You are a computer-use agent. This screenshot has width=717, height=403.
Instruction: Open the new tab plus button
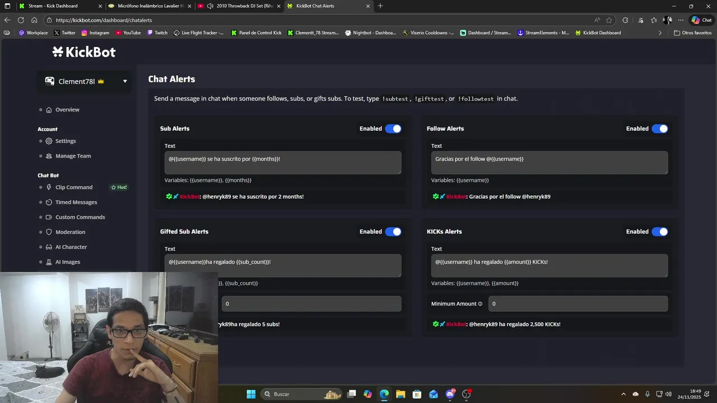click(x=380, y=6)
